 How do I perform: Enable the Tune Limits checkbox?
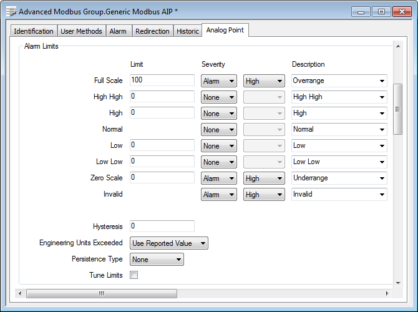point(134,275)
